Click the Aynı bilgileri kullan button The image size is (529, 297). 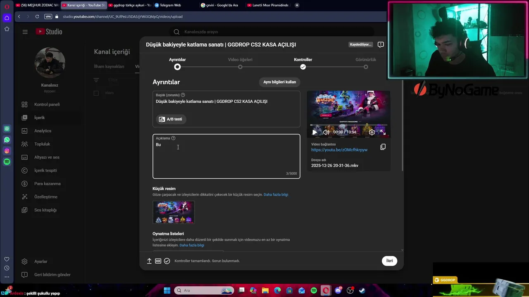pyautogui.click(x=279, y=82)
